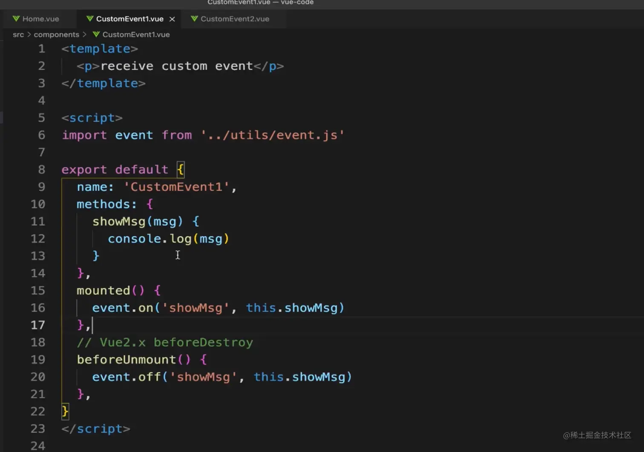Select line number 1 in the gutter

point(41,49)
